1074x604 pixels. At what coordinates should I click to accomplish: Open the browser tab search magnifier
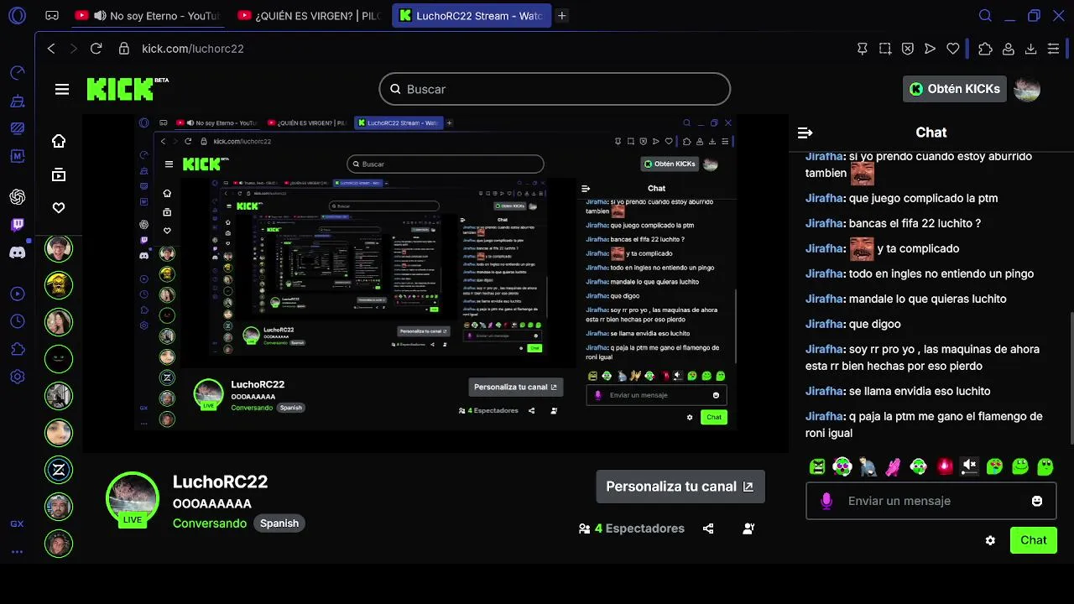(x=985, y=15)
